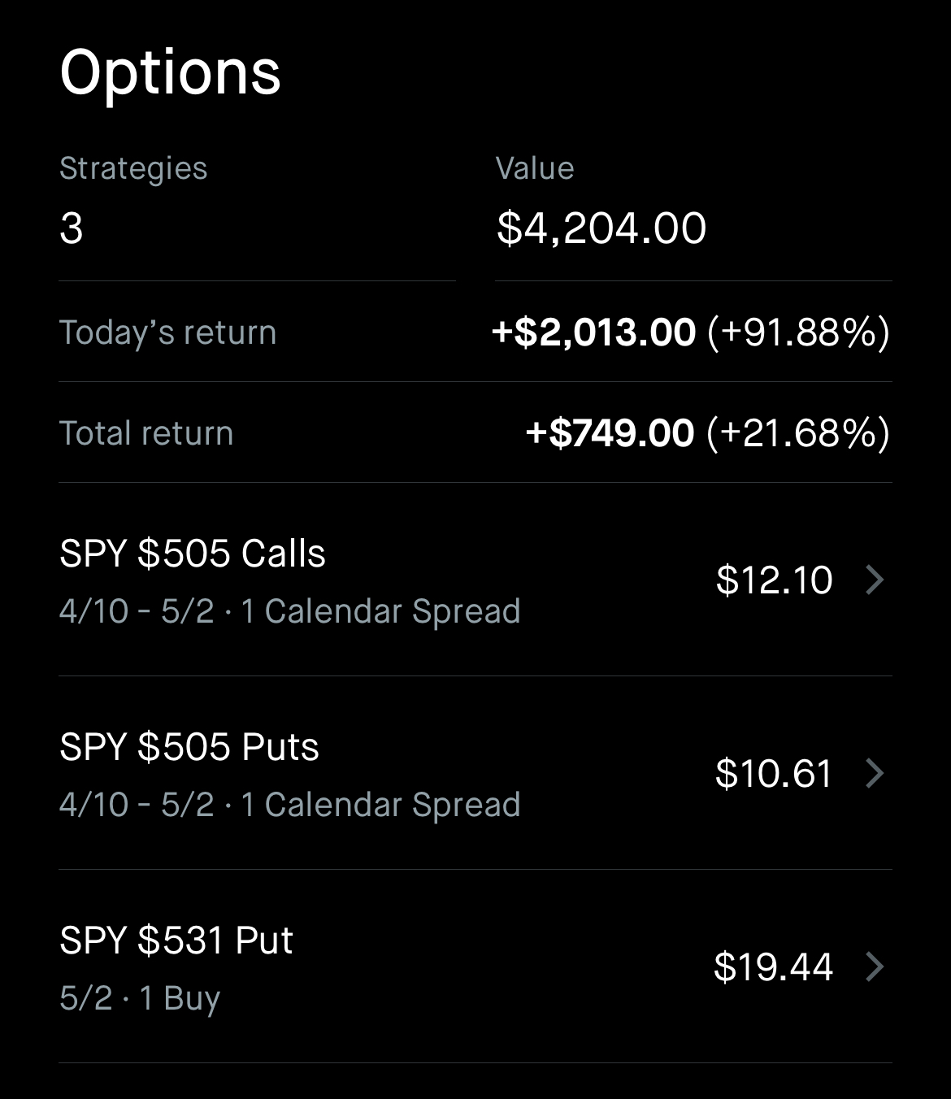This screenshot has height=1099, width=951.
Task: Expand the SPY $505 Calls chevron
Action: (x=875, y=580)
